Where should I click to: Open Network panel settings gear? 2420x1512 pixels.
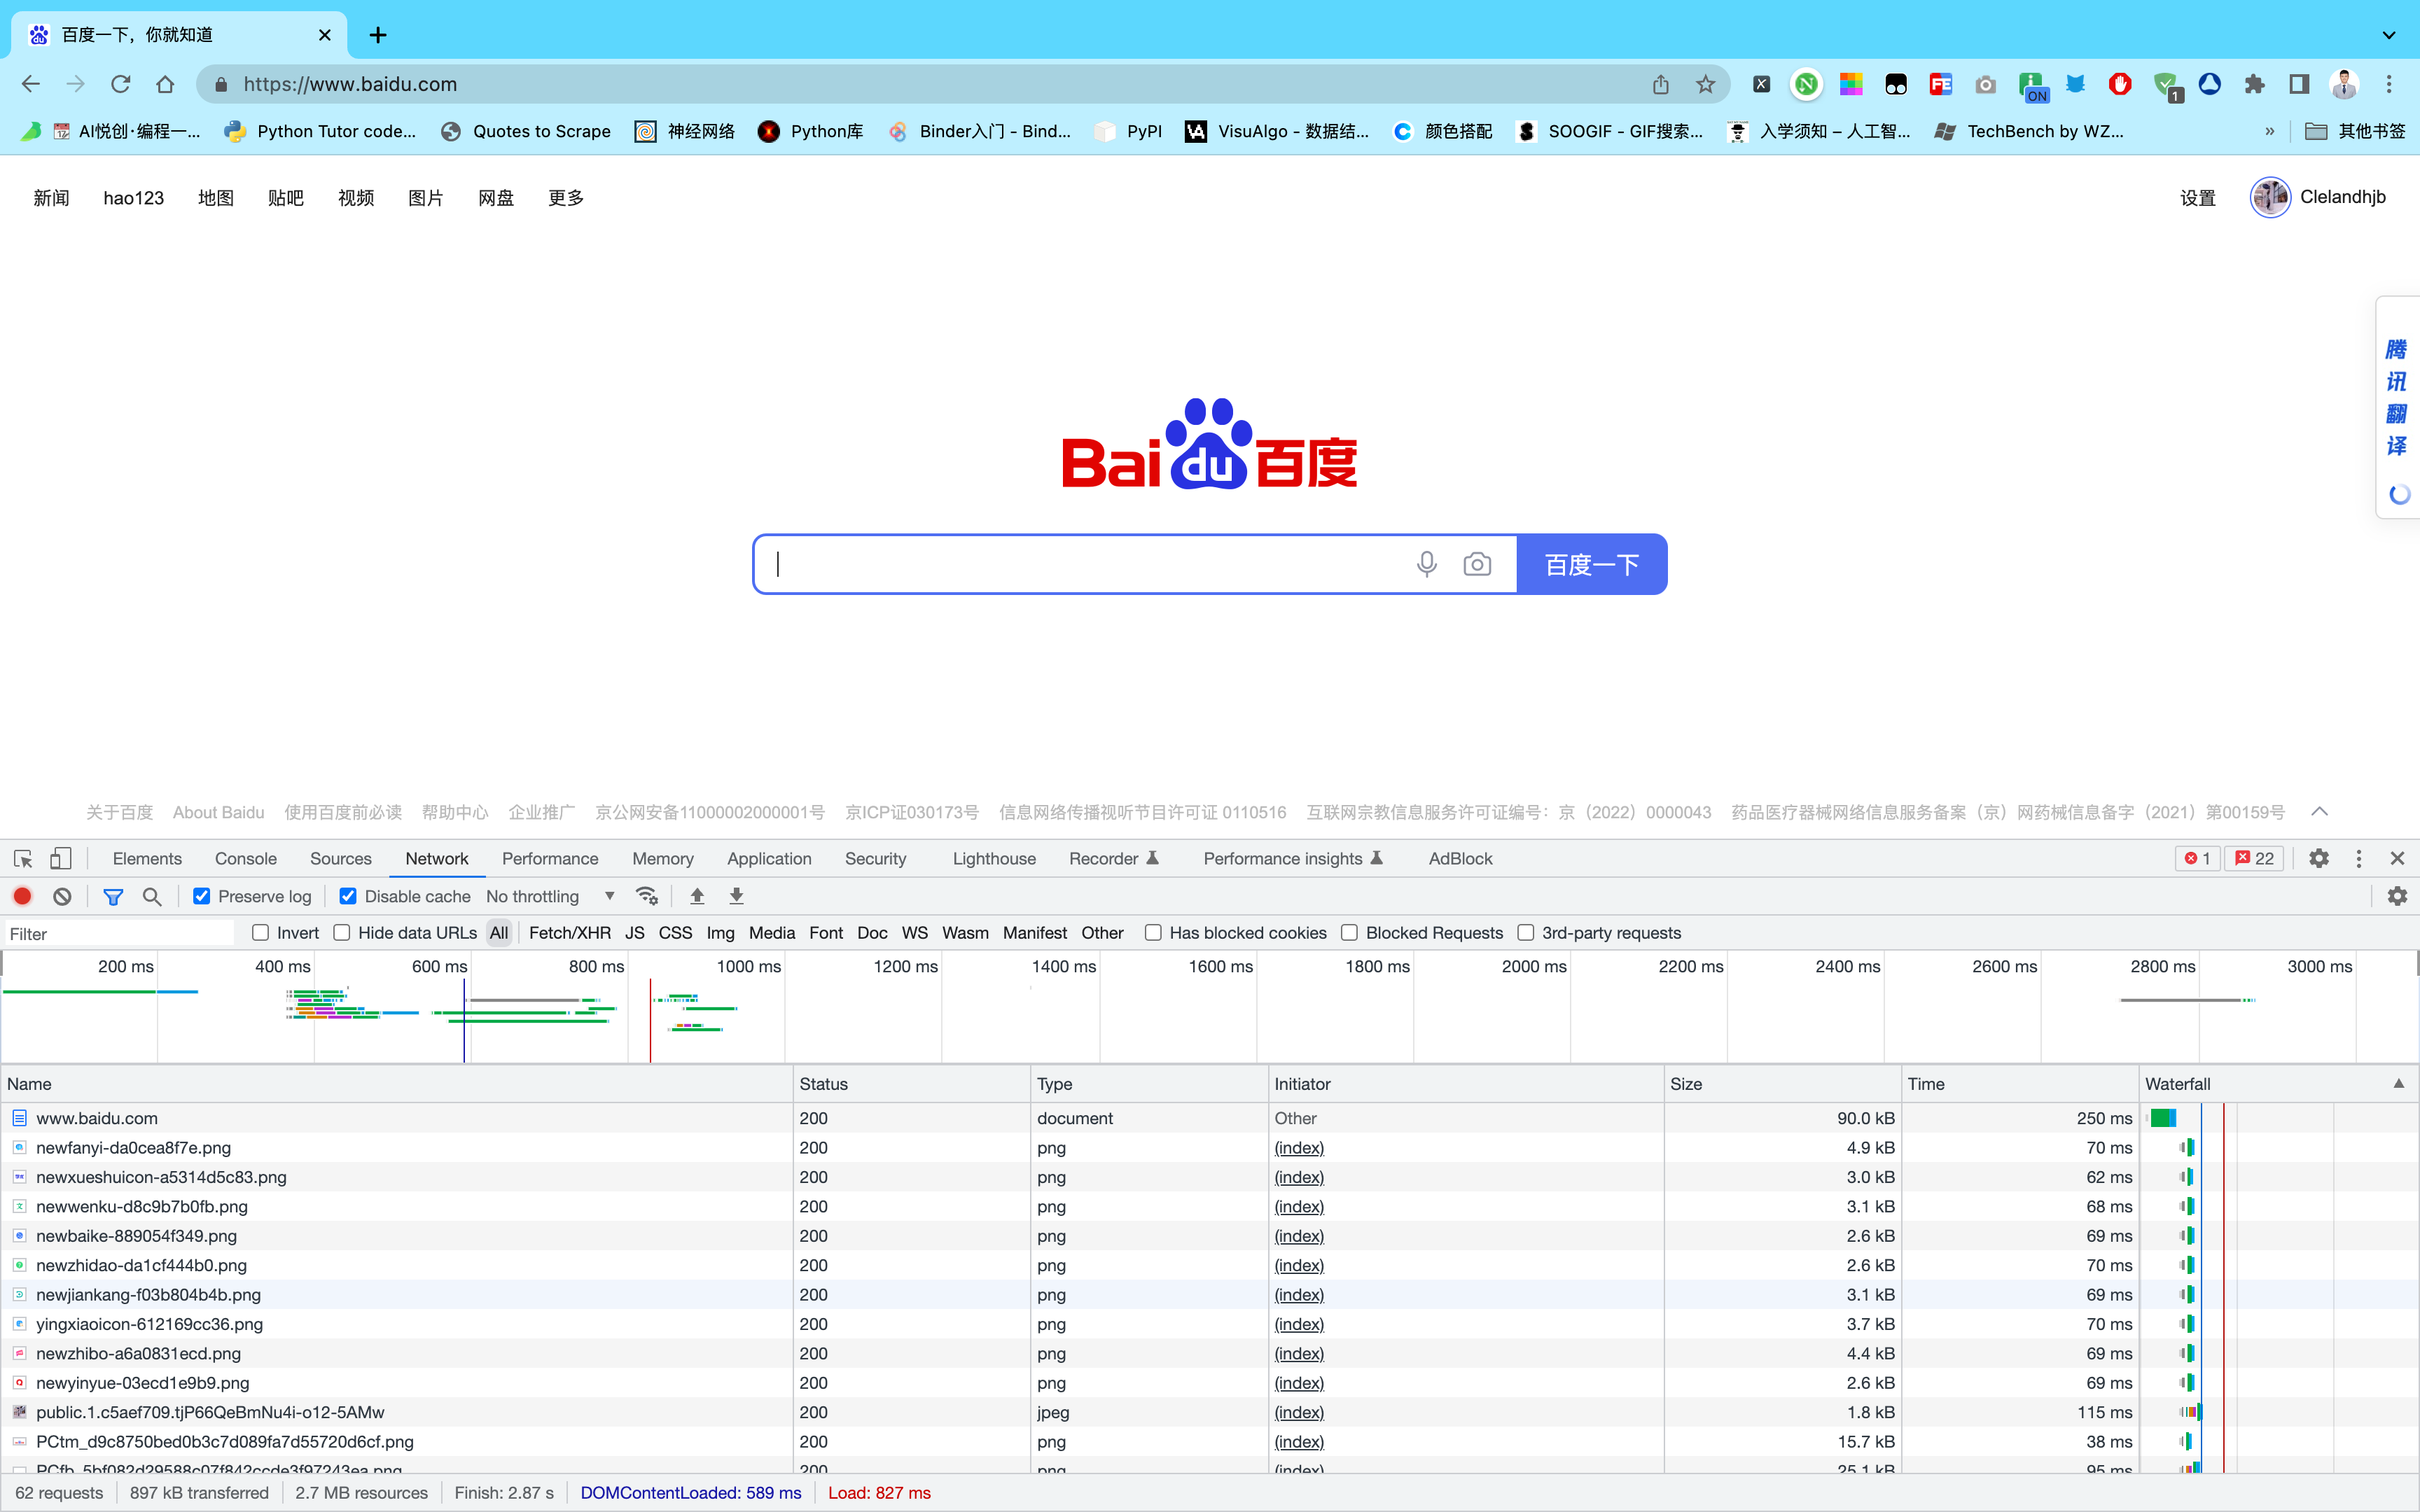(x=2397, y=896)
